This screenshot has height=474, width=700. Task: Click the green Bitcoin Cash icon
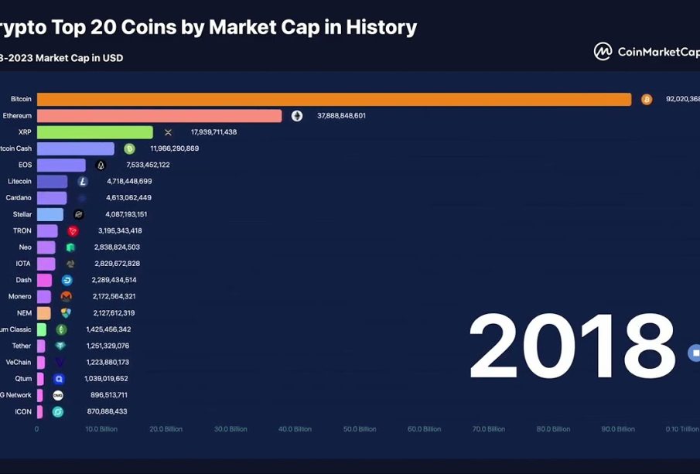tap(129, 148)
